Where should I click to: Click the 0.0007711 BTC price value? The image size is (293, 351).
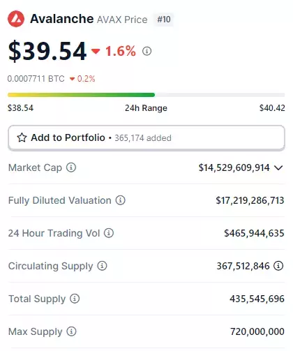click(x=36, y=79)
